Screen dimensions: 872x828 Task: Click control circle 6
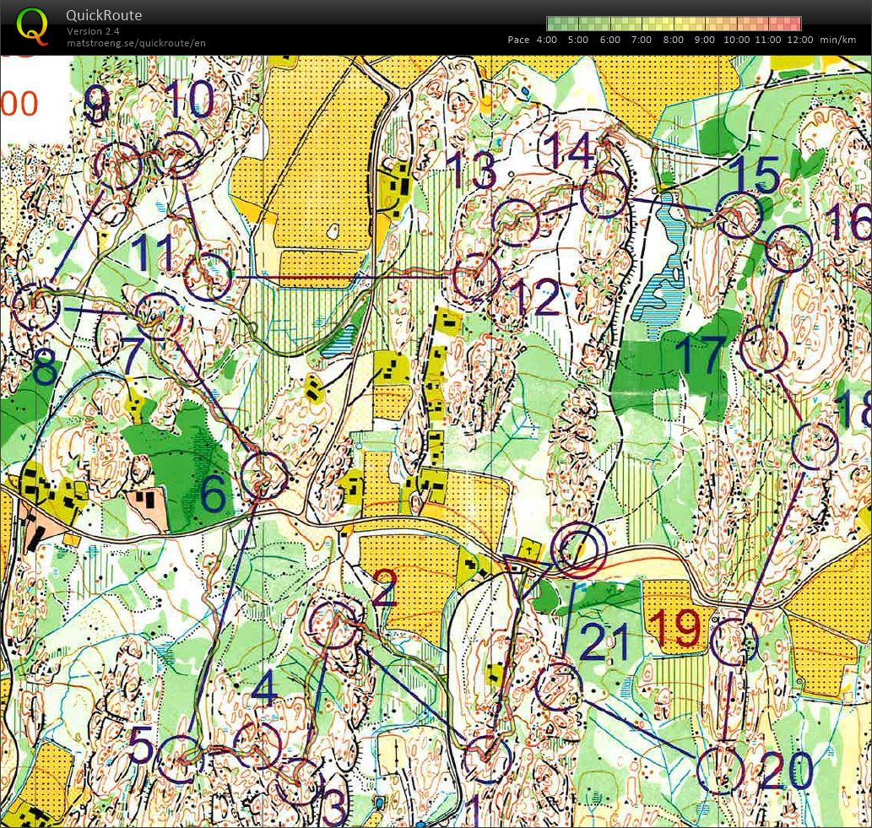pyautogui.click(x=264, y=475)
